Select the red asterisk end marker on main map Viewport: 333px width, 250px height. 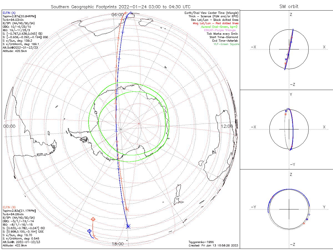[127, 209]
